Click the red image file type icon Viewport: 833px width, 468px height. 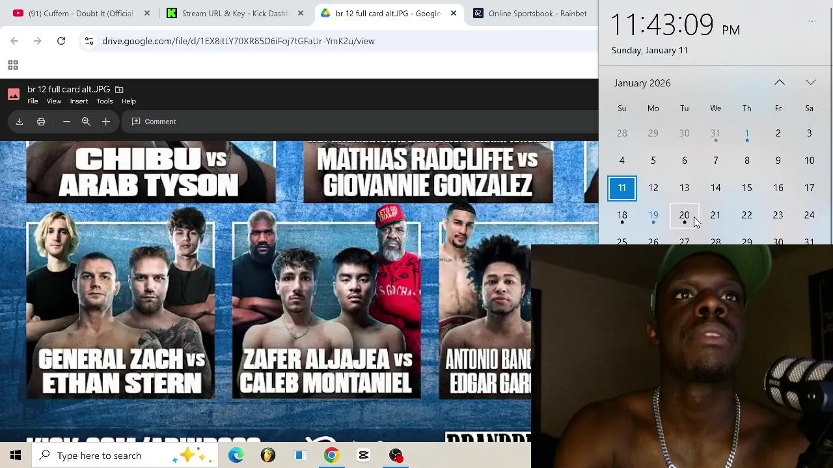[14, 94]
